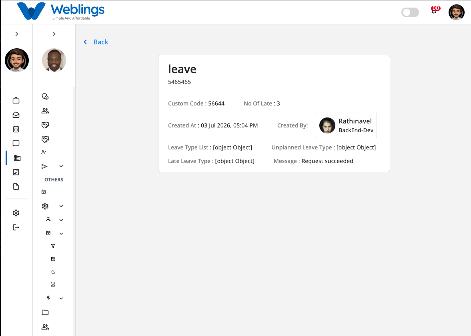This screenshot has width=471, height=336.
Task: Open the shield with face icon
Action: [x=45, y=96]
